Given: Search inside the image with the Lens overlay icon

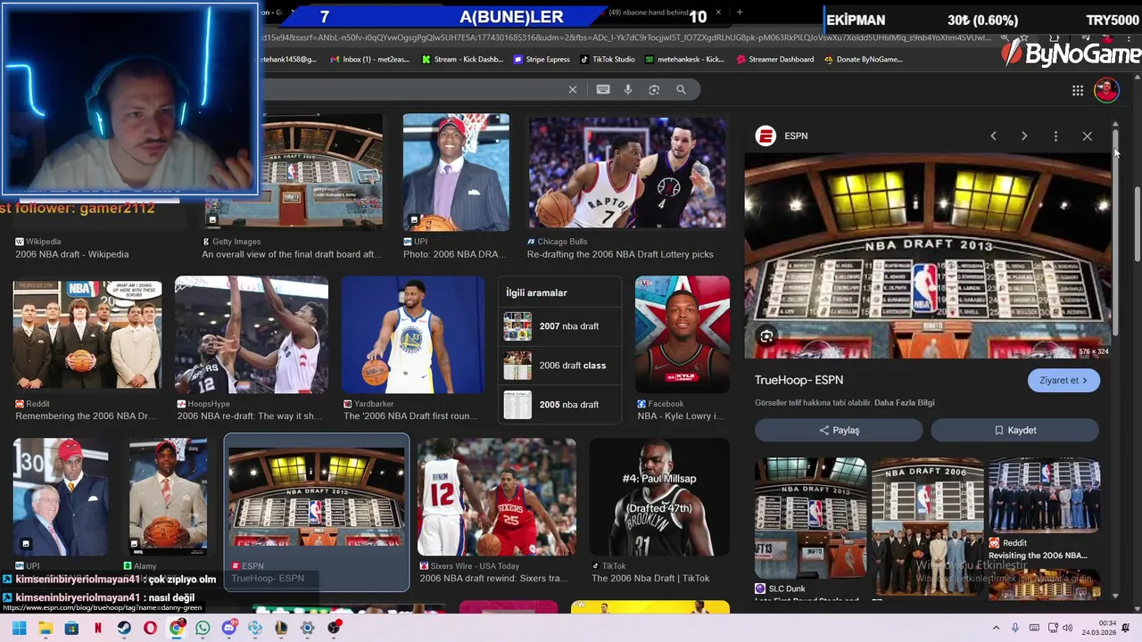Looking at the screenshot, I should click(x=766, y=336).
